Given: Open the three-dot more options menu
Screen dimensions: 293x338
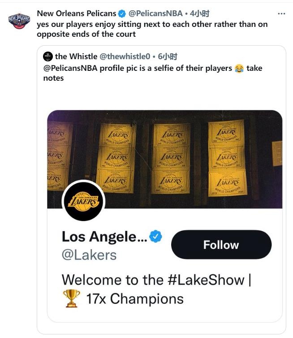Looking at the screenshot, I should click(281, 14).
